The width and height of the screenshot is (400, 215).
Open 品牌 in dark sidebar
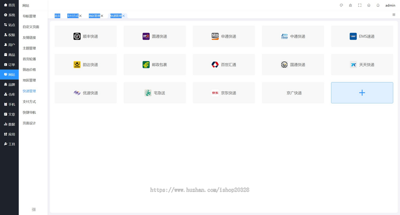pos(9,84)
